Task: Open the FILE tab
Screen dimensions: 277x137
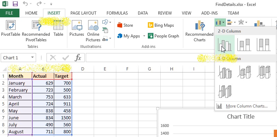Action: coord(9,13)
